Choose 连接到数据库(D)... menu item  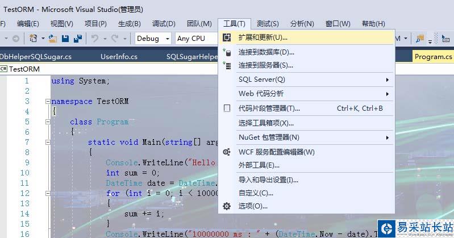(x=307, y=52)
